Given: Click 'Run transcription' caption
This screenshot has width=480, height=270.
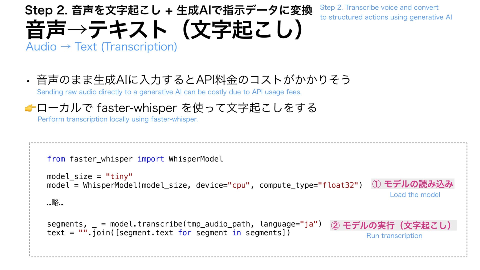Looking at the screenshot, I should point(394,236).
